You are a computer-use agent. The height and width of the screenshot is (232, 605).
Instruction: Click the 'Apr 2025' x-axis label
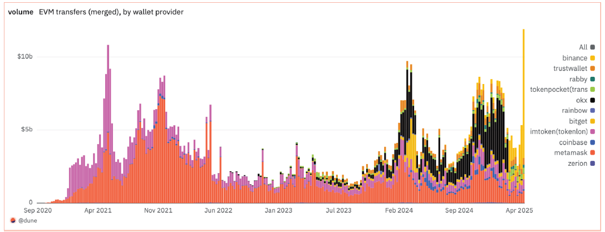(520, 210)
